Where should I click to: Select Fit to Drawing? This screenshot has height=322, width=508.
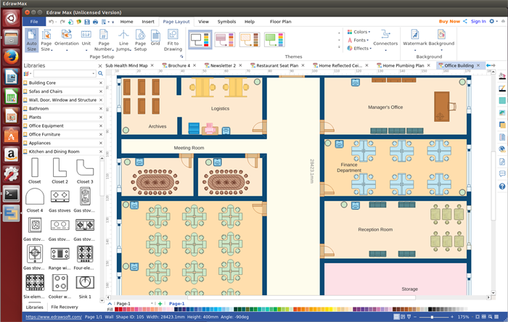(x=173, y=39)
